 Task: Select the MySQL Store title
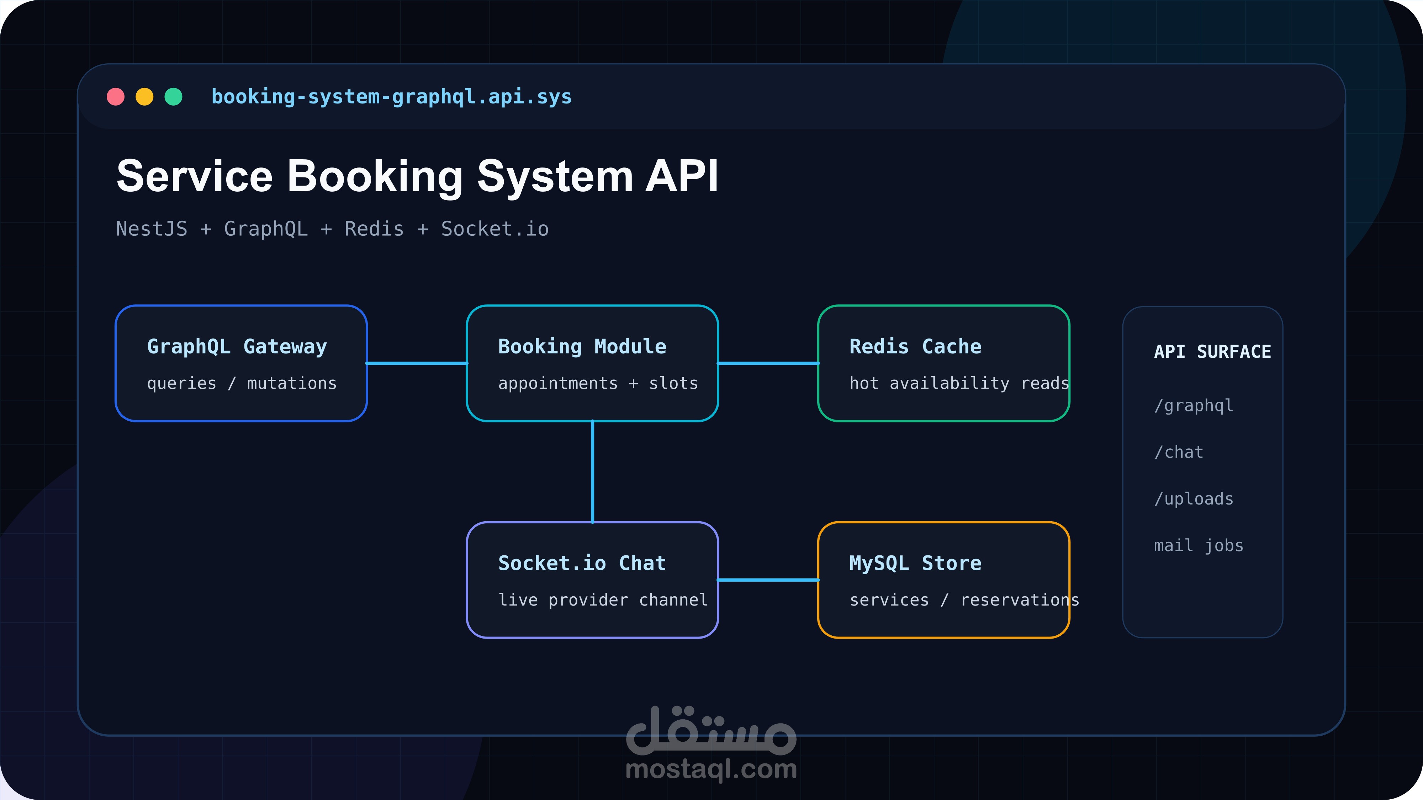pyautogui.click(x=915, y=563)
